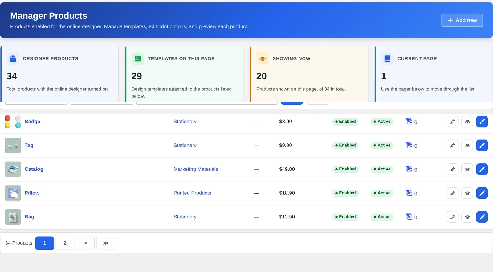493x272 pixels.
Task: Preview the Tag product via eye icon
Action: coord(467,146)
